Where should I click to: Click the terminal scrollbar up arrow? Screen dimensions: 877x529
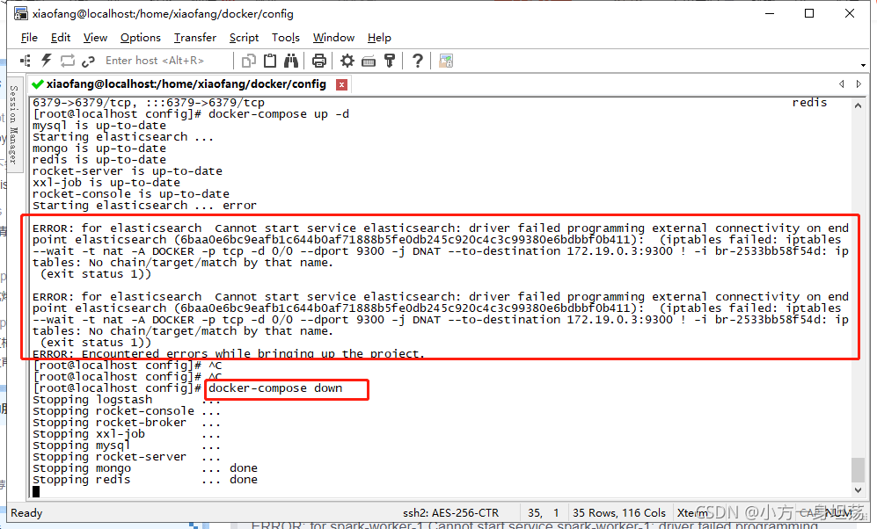[x=858, y=105]
